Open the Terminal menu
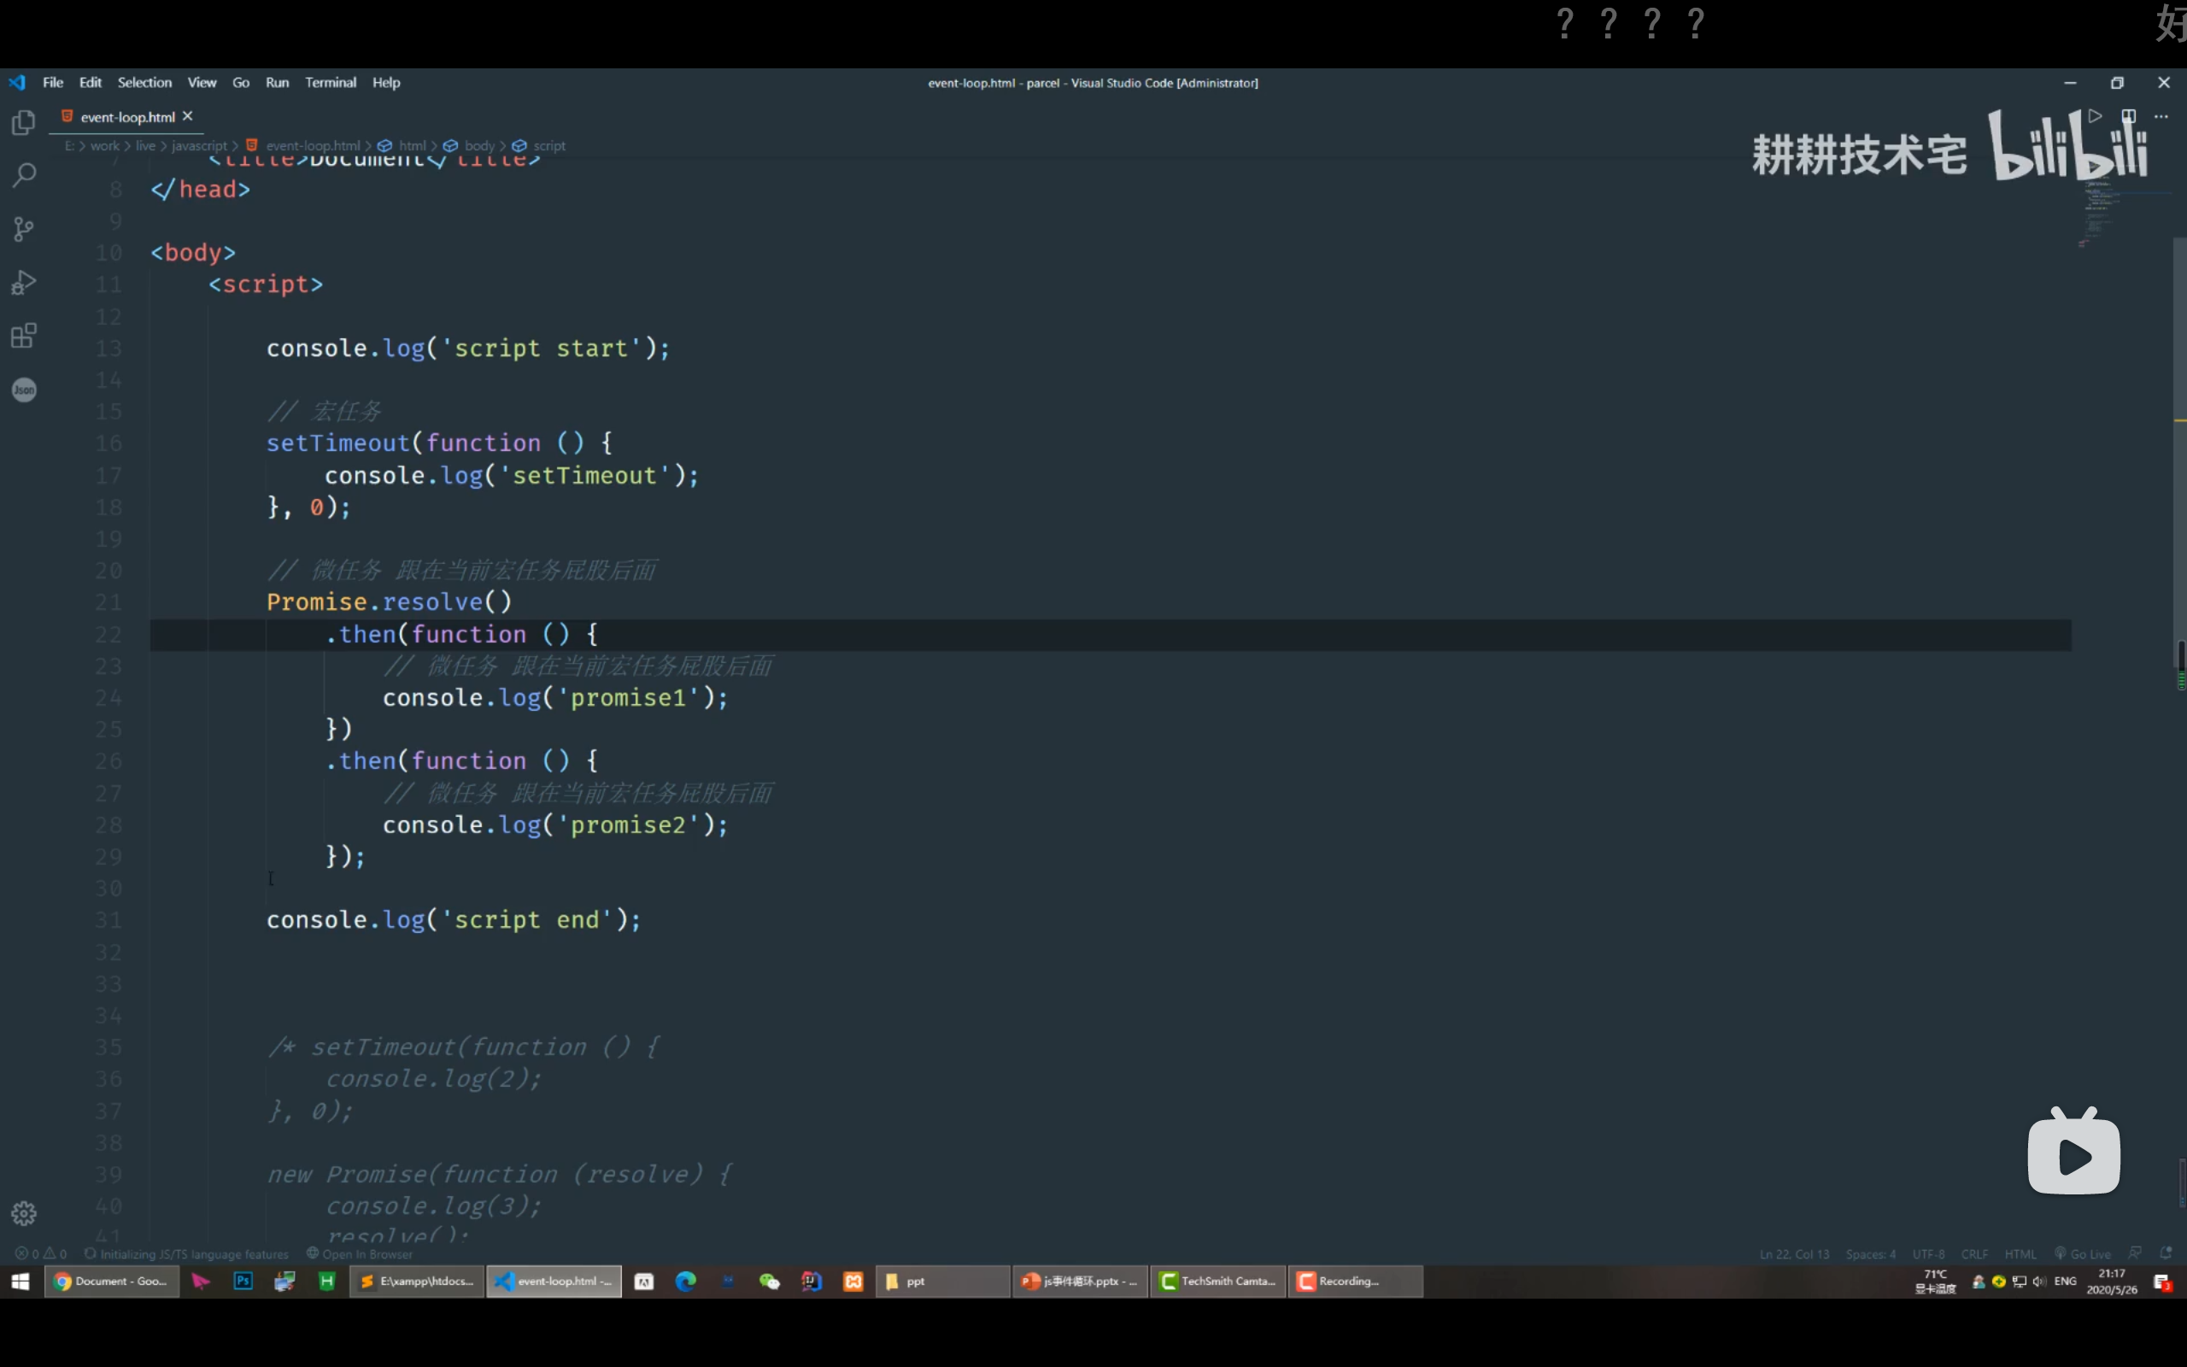Screen dimensions: 2187x1367 [330, 82]
